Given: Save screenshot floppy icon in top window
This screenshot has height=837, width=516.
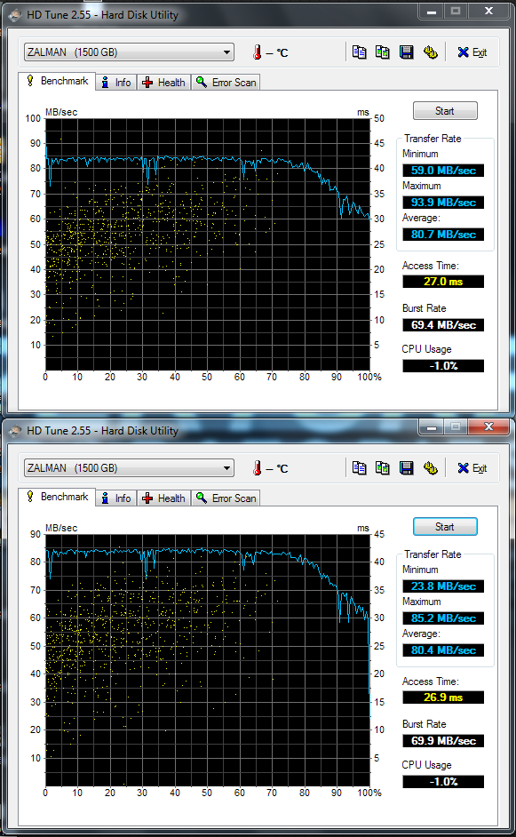Looking at the screenshot, I should click(x=407, y=52).
